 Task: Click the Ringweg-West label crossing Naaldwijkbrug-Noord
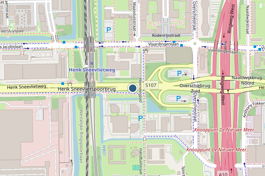(223, 90)
